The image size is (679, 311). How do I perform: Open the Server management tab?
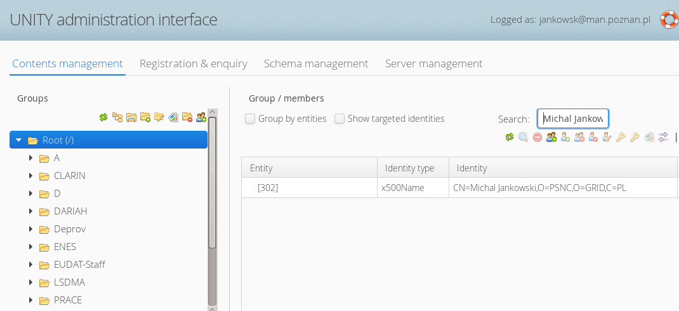click(433, 63)
